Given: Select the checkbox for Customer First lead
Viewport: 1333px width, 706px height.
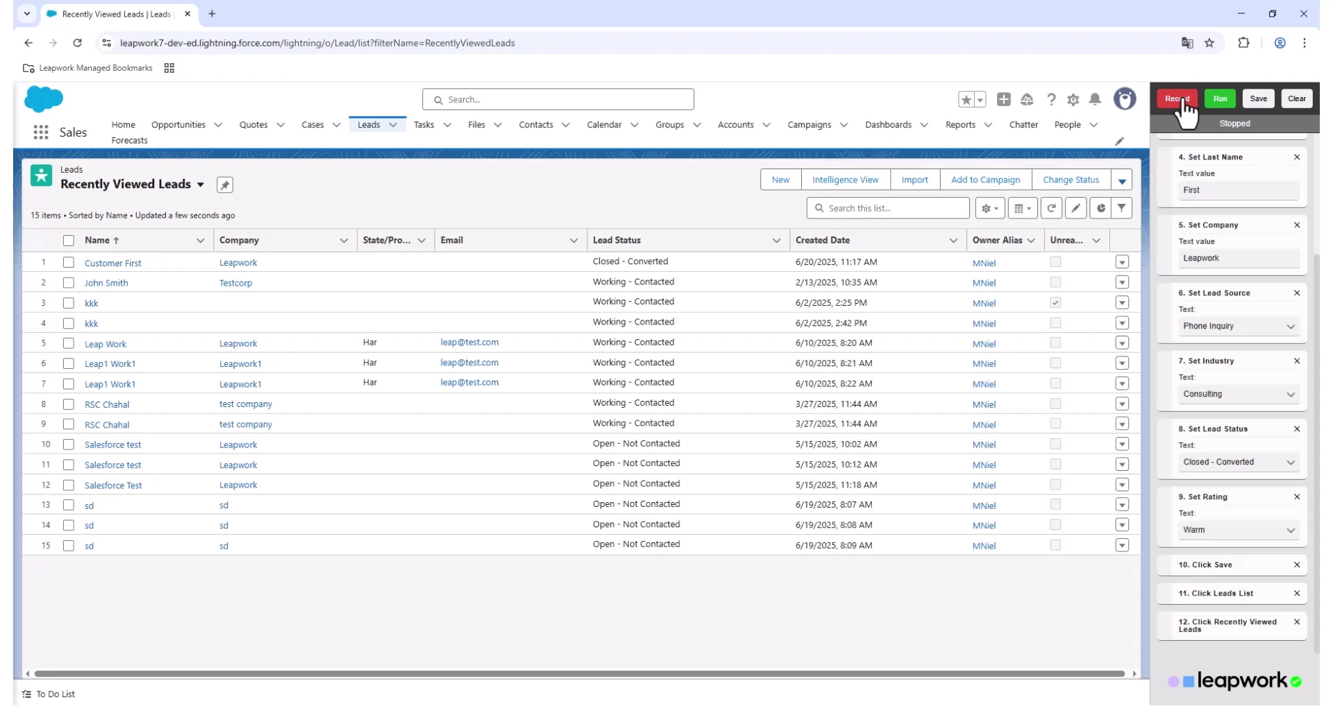Looking at the screenshot, I should [69, 263].
